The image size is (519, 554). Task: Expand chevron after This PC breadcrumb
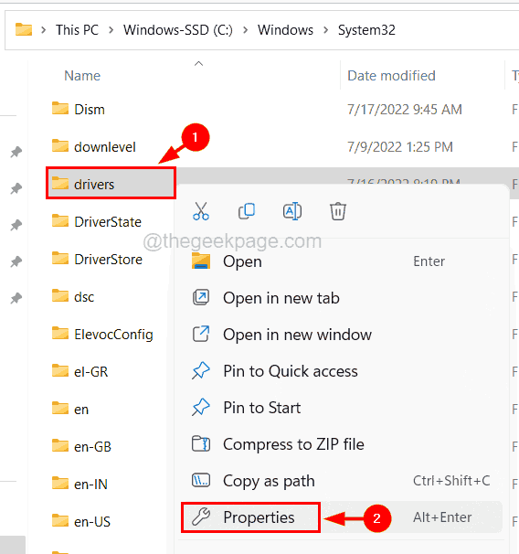pyautogui.click(x=111, y=30)
